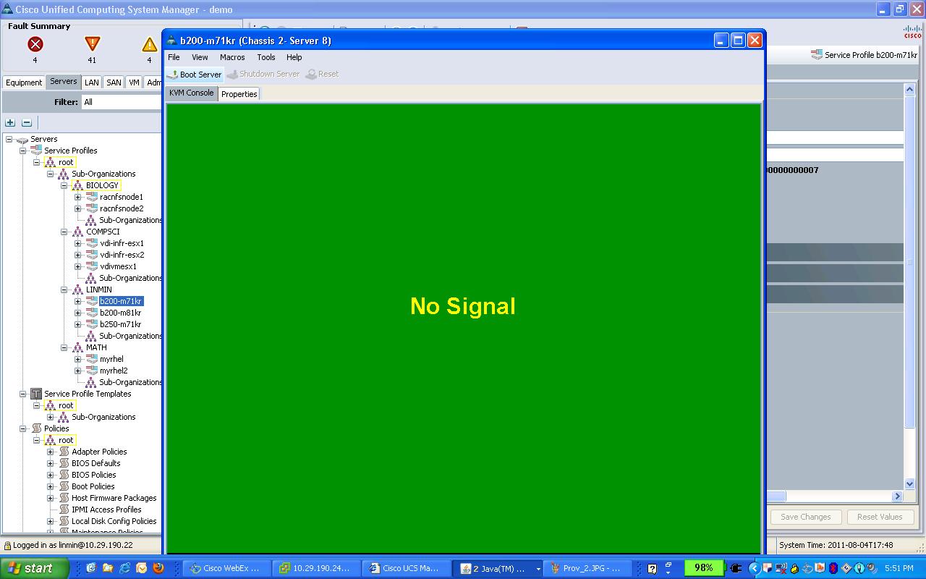
Task: Click the Service Profile Templates icon
Action: (36, 394)
